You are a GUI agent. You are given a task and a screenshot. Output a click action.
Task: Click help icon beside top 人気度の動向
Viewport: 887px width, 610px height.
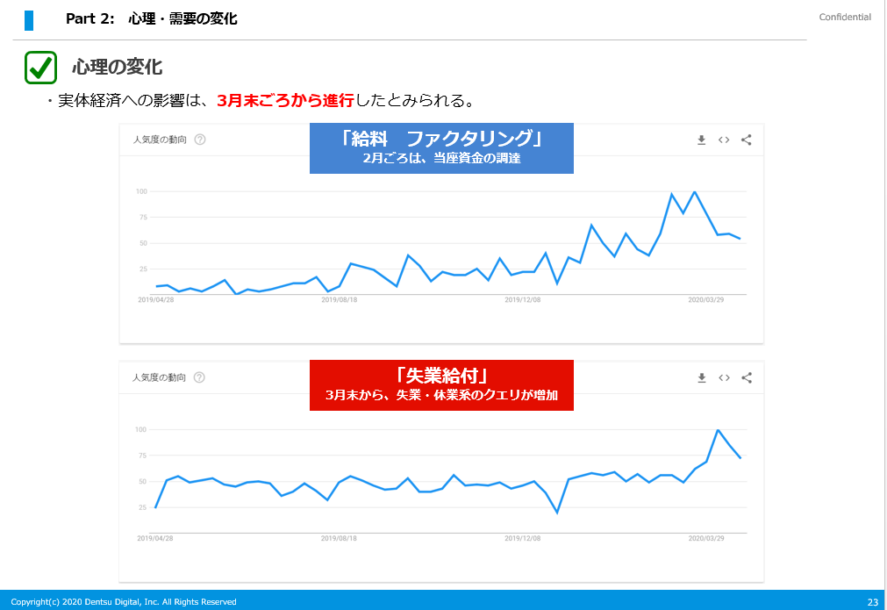coord(200,140)
